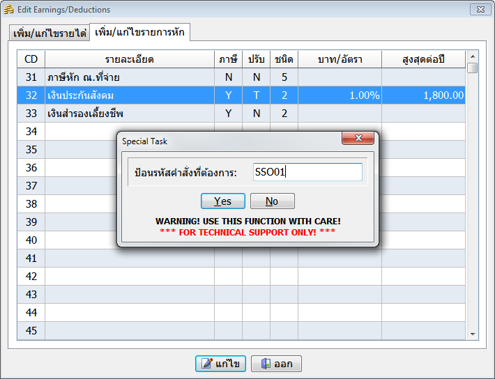Click the สูงสุดต่อปี column header
The height and width of the screenshot is (379, 495).
click(x=423, y=59)
